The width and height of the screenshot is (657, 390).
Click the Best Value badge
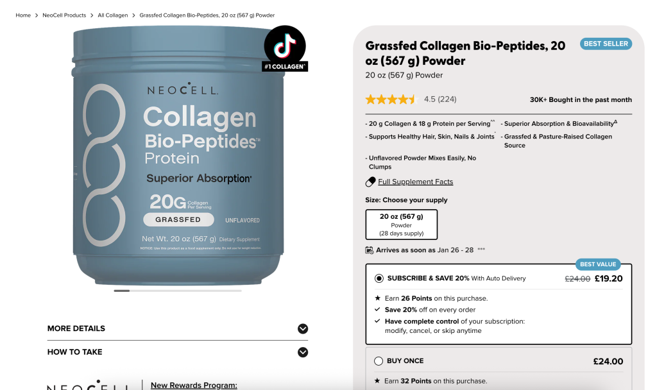598,264
